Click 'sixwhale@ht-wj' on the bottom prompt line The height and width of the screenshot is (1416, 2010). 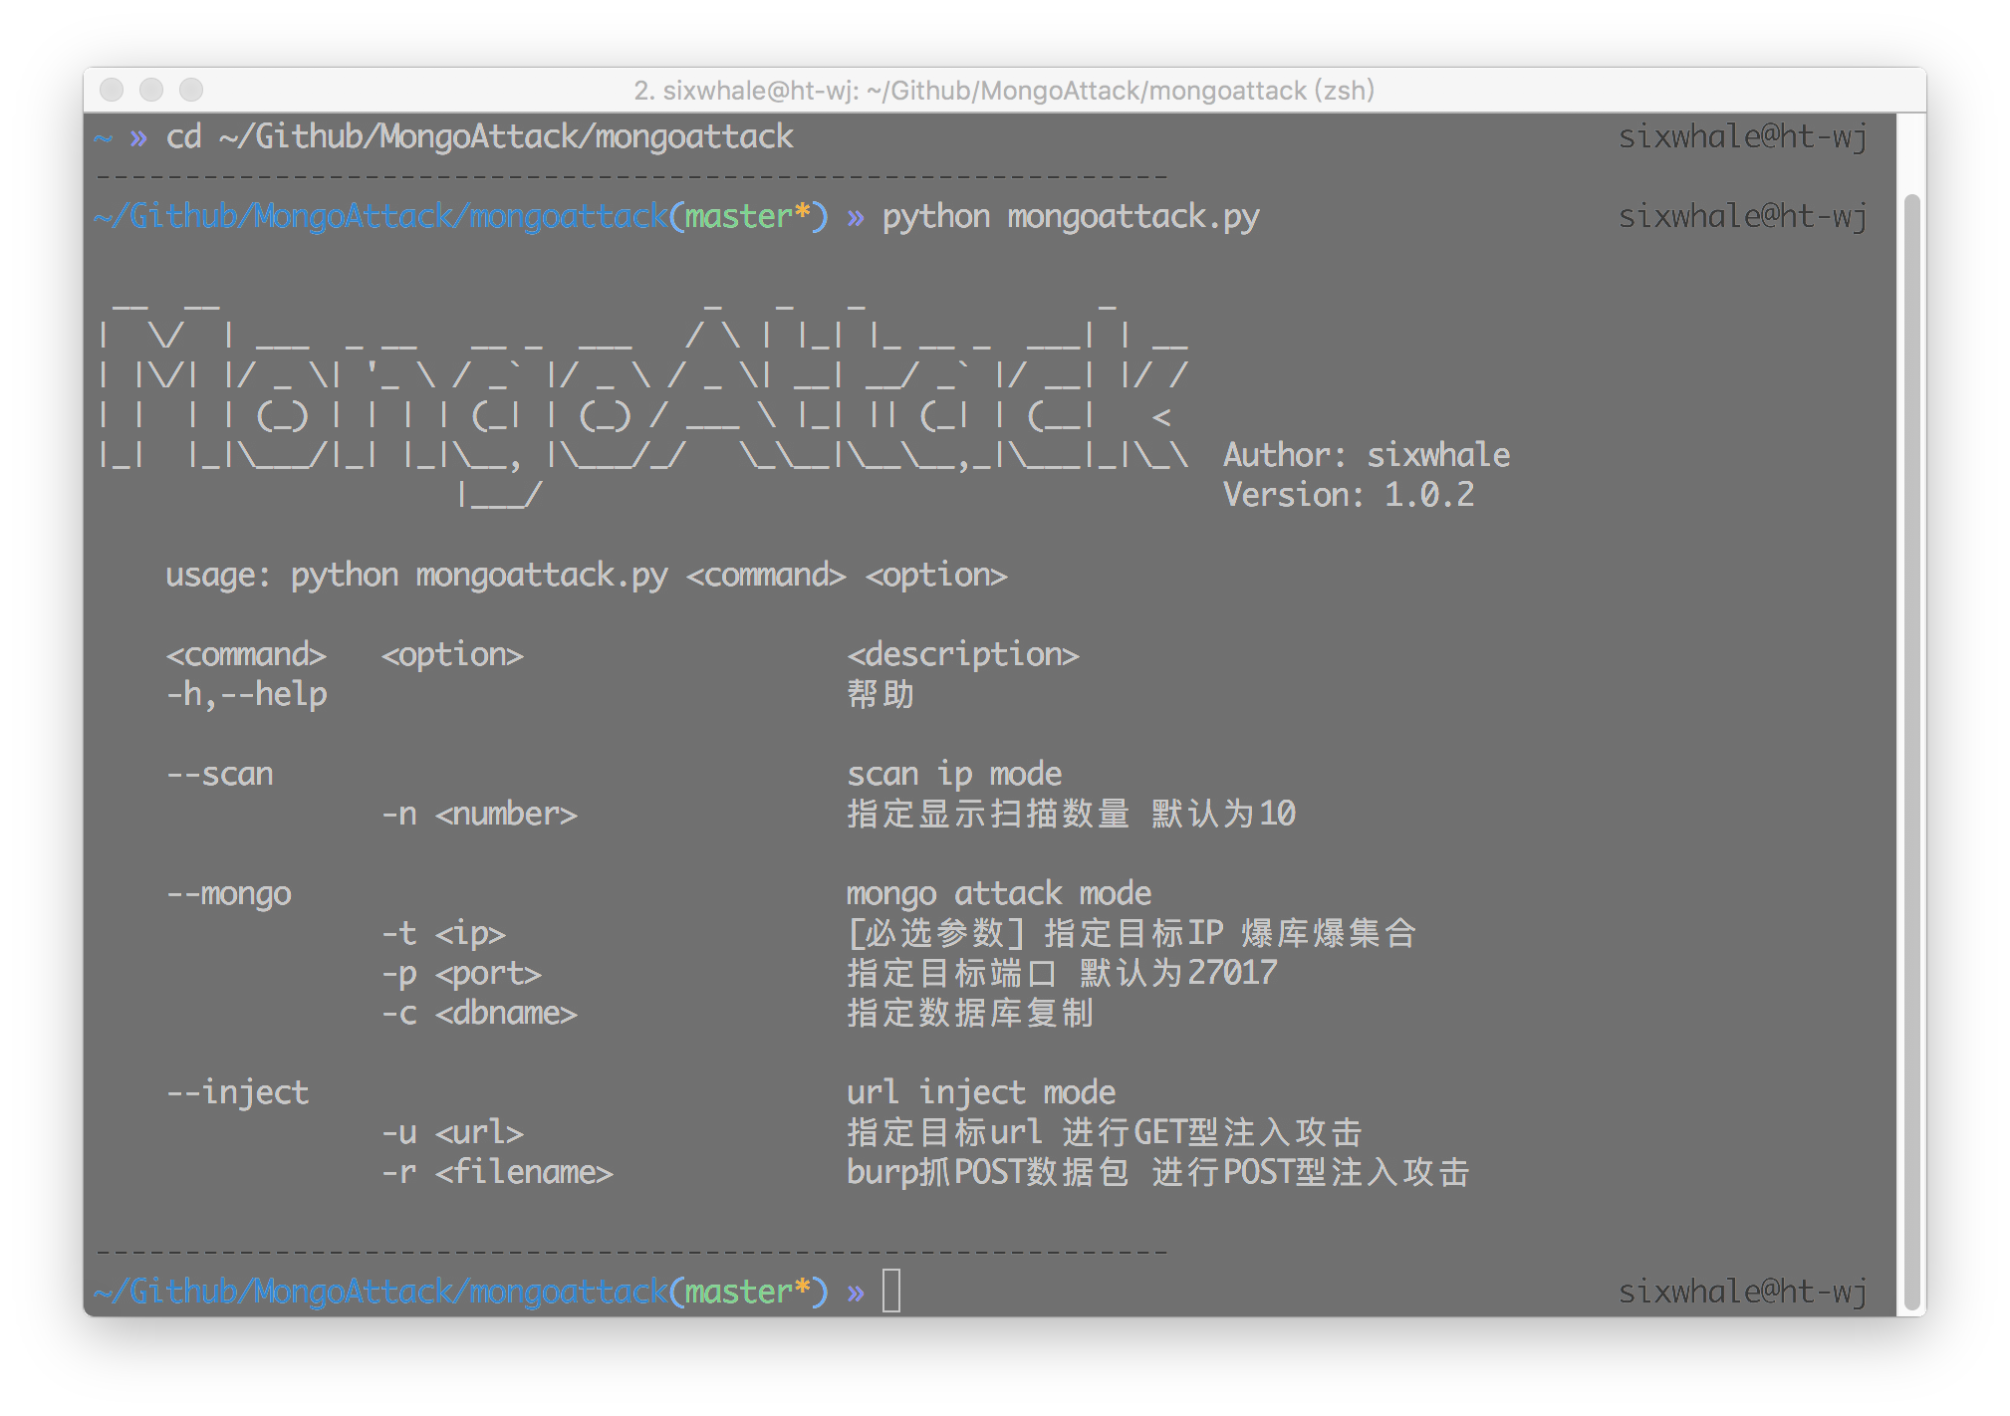(1741, 1292)
